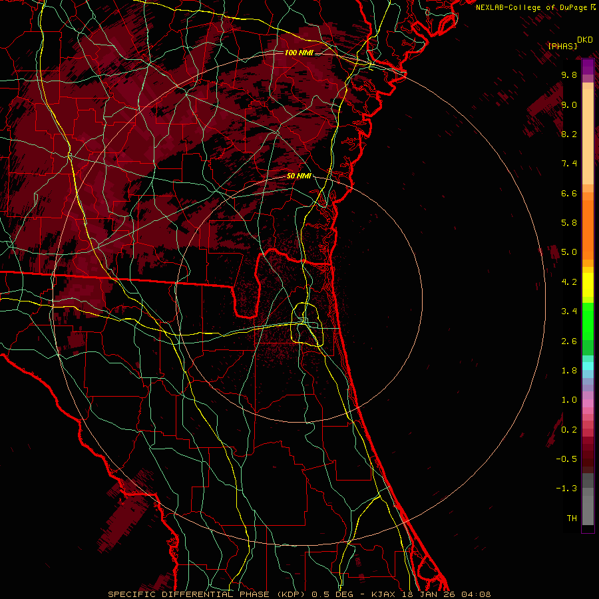Click the 18 JAN 26 04:08 timestamp
The width and height of the screenshot is (599, 599).
coord(446,594)
